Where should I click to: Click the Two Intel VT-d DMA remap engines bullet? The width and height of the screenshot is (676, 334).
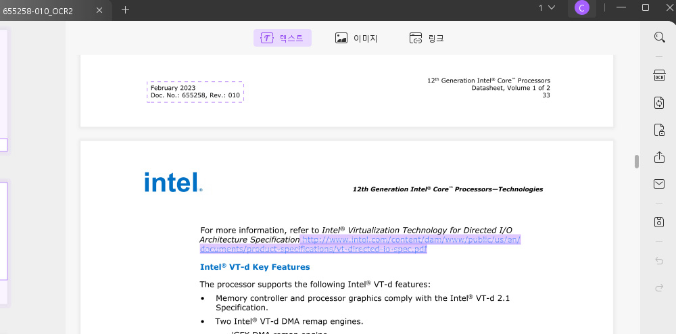click(289, 321)
